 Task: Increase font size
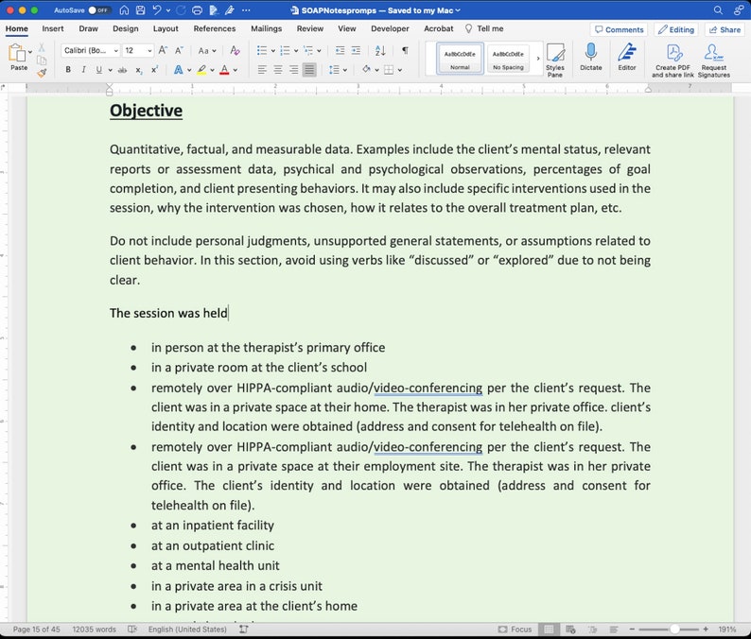click(x=163, y=50)
